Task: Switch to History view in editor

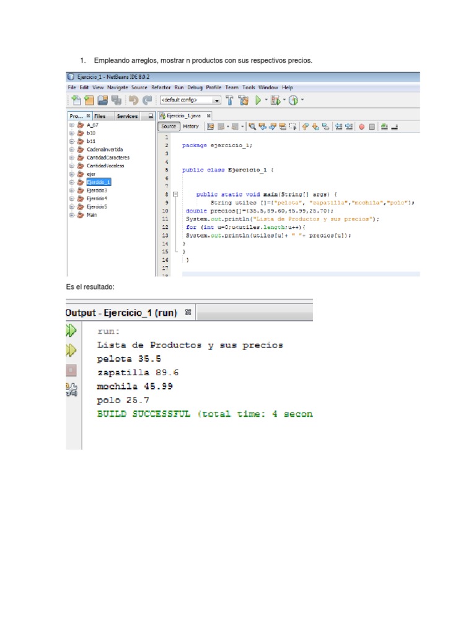Action: 191,127
